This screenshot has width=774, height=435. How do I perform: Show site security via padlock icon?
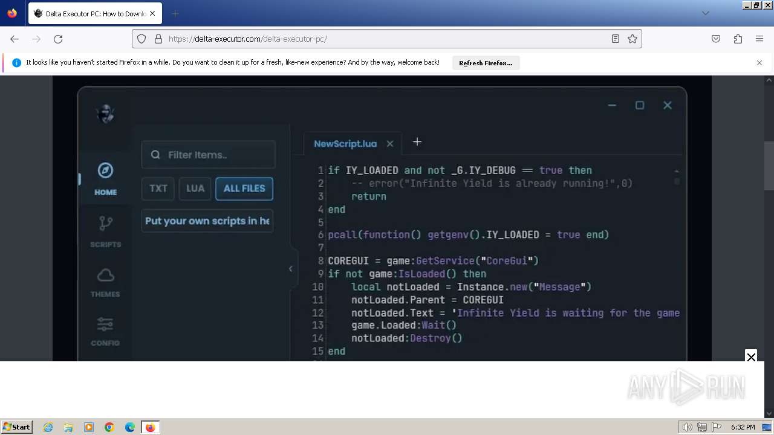tap(158, 39)
